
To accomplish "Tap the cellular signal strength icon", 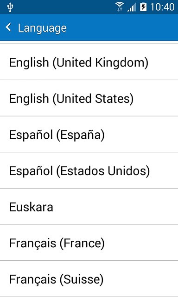I will point(132,7).
